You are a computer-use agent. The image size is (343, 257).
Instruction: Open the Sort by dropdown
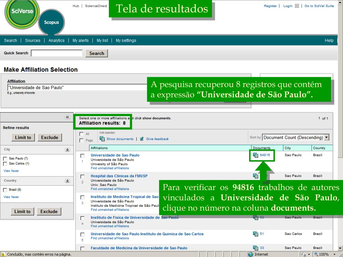tap(295, 138)
